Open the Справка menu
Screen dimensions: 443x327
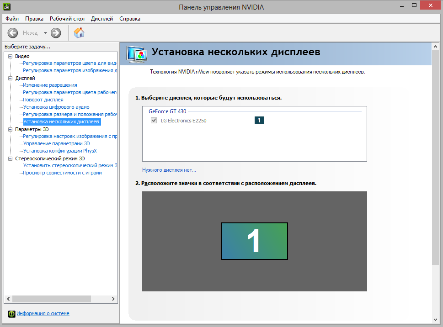click(x=130, y=19)
